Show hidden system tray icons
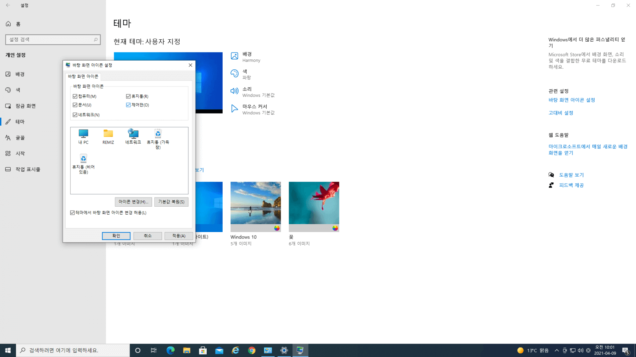This screenshot has width=636, height=357. pos(556,350)
